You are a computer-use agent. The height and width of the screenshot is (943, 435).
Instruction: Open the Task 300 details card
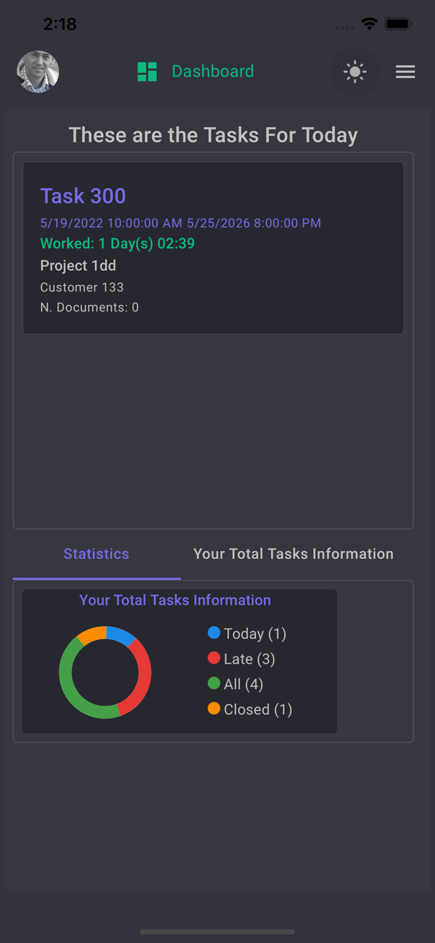click(213, 247)
